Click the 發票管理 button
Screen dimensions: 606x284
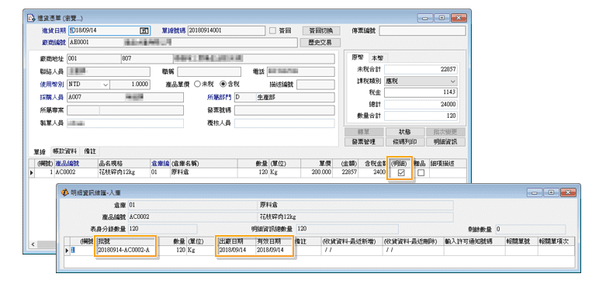[x=364, y=142]
